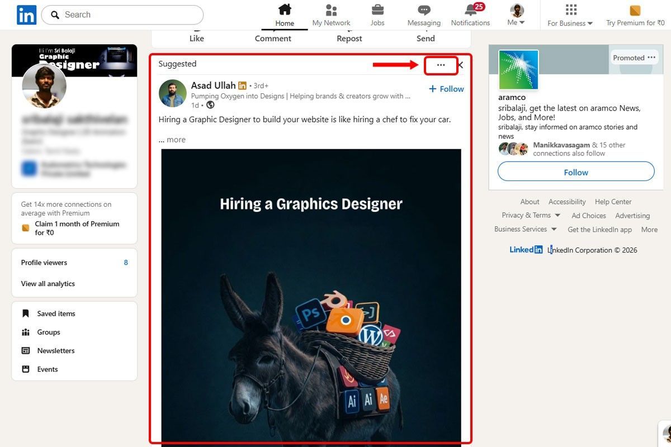Click Claim 1 month of Premium link
671x447 pixels.
pyautogui.click(x=77, y=228)
